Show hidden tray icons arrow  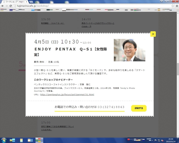tap(152, 140)
